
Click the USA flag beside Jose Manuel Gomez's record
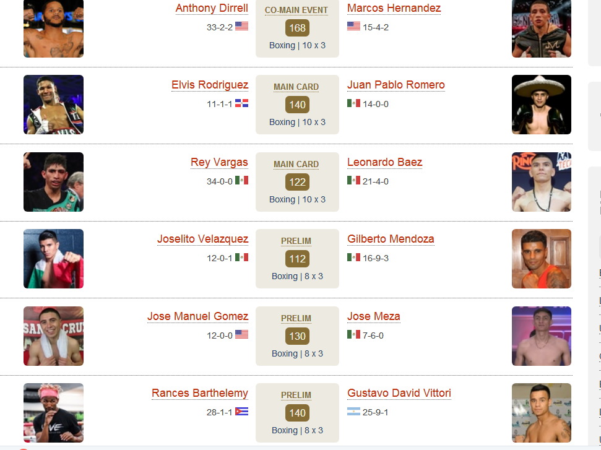[x=241, y=335]
